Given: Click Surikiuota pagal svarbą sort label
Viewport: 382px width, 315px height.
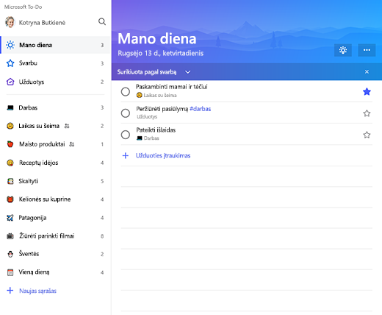Looking at the screenshot, I should [x=147, y=72].
